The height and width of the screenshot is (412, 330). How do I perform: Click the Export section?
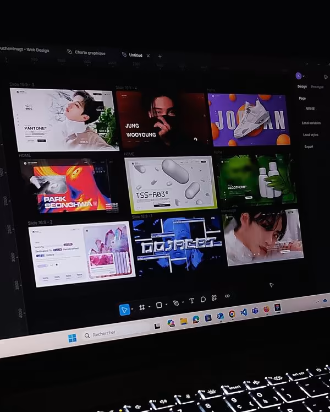pos(309,147)
